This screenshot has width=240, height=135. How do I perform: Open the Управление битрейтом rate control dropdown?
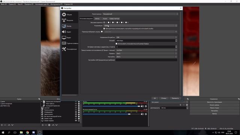(147, 37)
